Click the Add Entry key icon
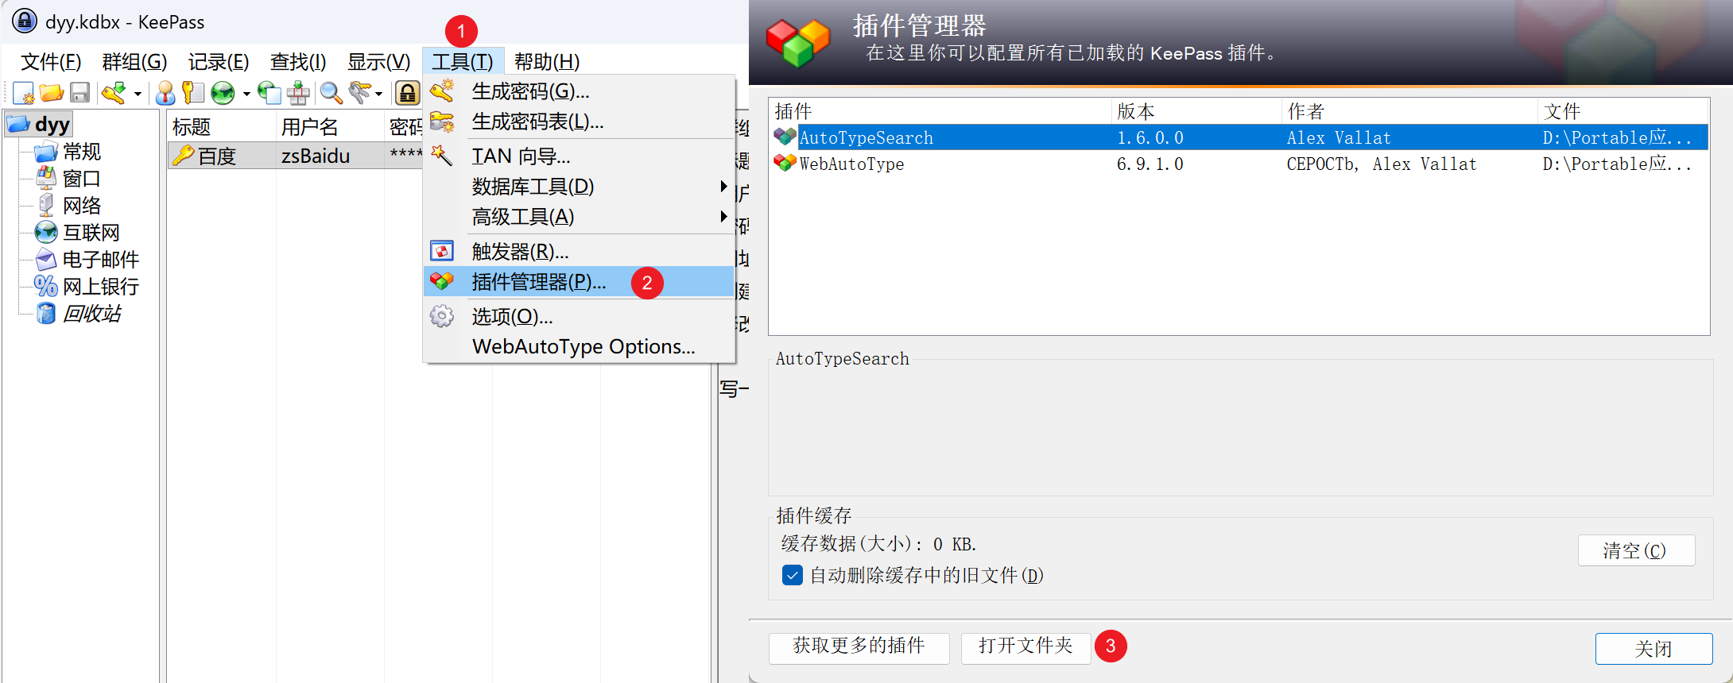1733x683 pixels. (114, 93)
